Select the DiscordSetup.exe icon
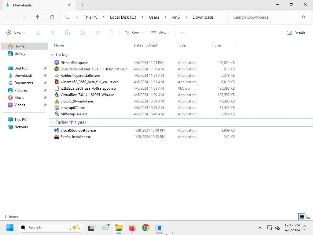Viewport: 313px width, 235px height. pos(57,62)
